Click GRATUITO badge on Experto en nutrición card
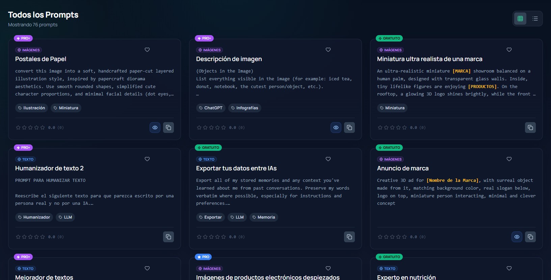This screenshot has width=551, height=280. pyautogui.click(x=389, y=257)
